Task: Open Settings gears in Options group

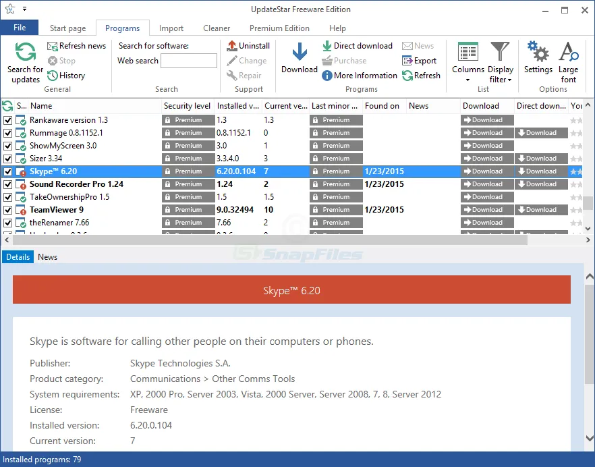Action: point(538,52)
